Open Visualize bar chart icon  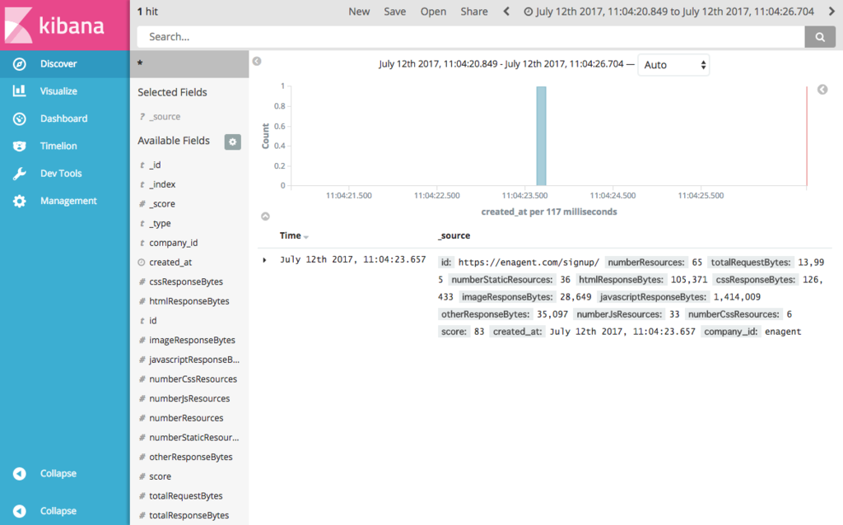click(x=20, y=91)
